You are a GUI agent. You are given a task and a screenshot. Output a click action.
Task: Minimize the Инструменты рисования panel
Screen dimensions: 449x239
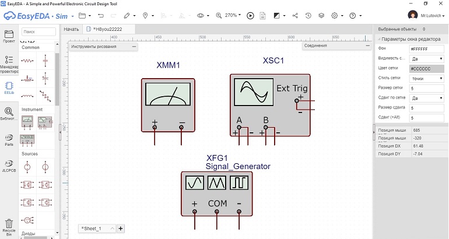click(134, 47)
